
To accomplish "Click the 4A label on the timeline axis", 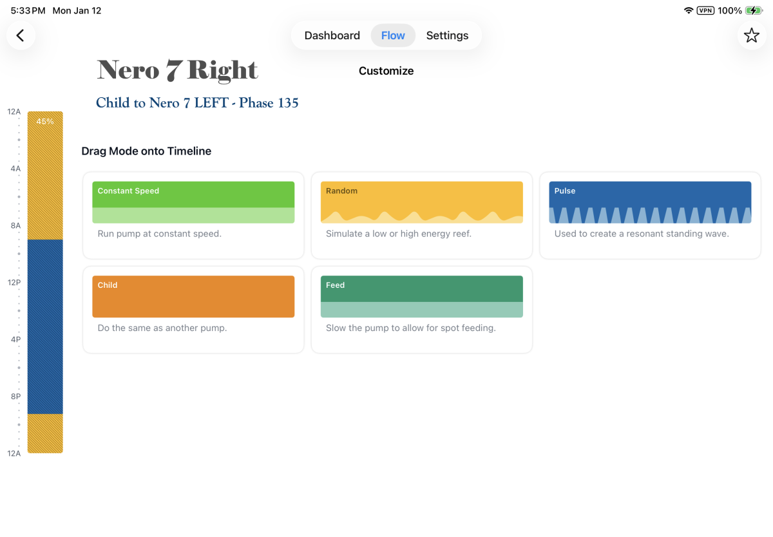I will (x=15, y=169).
